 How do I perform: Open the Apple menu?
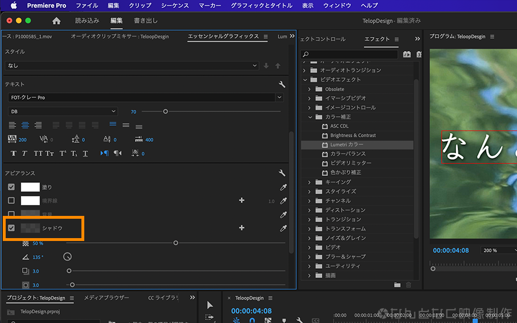(x=14, y=5)
